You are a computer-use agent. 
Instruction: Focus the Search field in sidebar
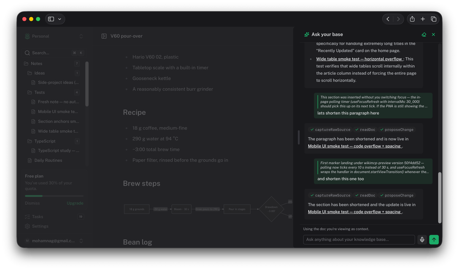[54, 53]
